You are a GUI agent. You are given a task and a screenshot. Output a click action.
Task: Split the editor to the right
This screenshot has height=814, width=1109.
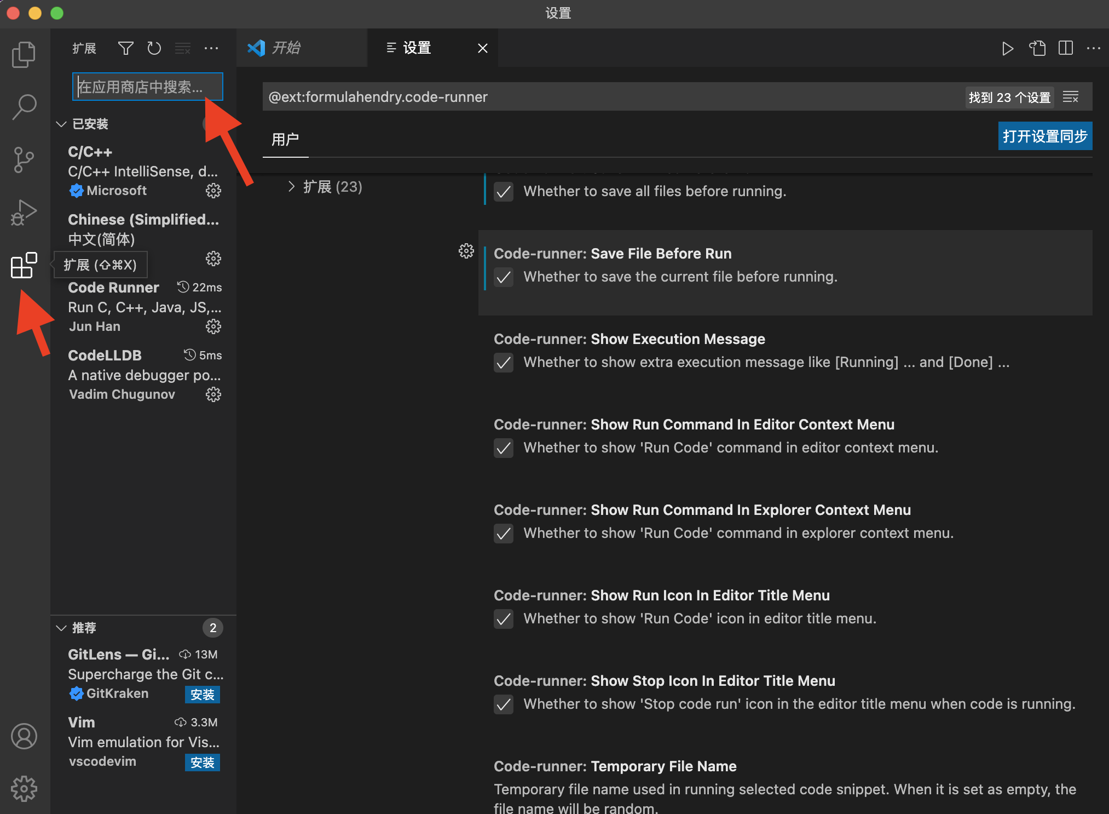(1066, 48)
